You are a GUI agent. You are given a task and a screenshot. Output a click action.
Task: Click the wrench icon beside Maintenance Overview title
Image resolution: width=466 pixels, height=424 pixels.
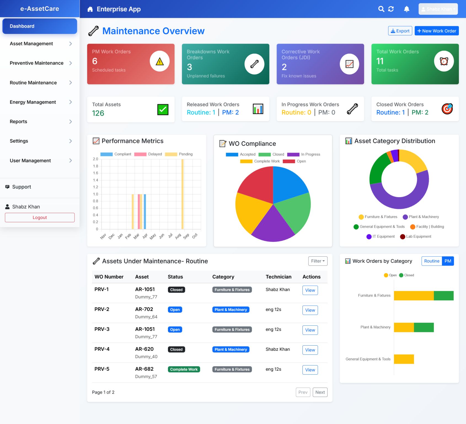93,31
